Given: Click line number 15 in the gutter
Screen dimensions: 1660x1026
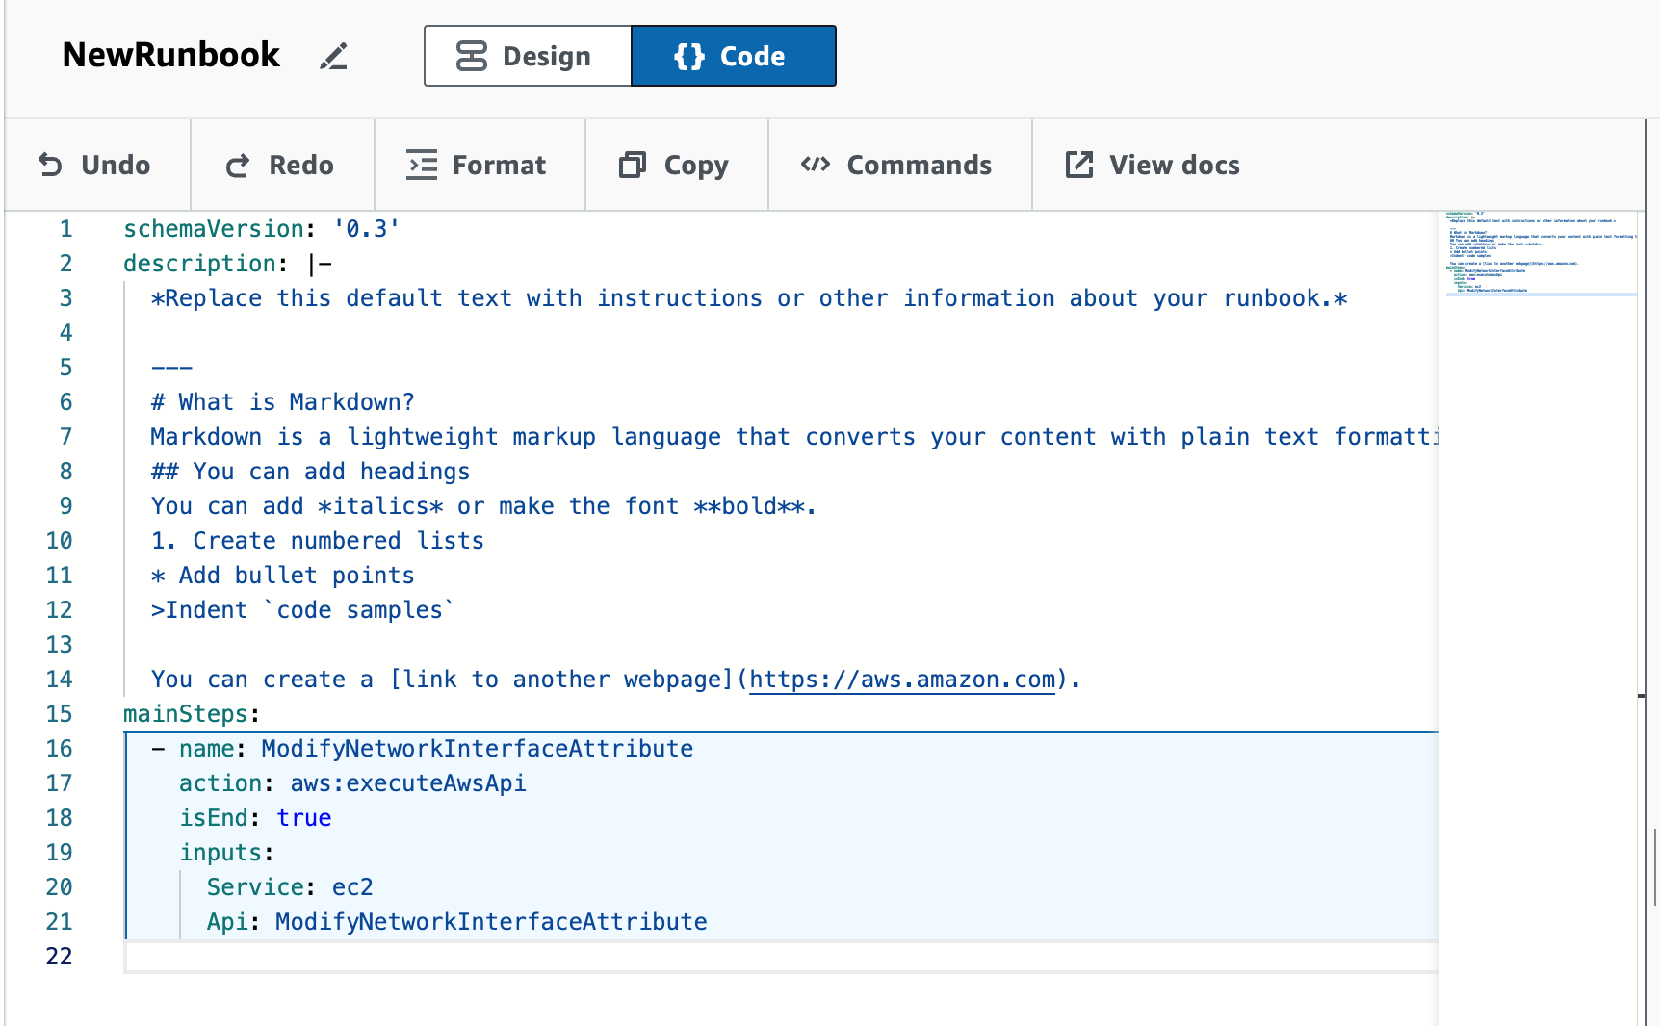Looking at the screenshot, I should [x=60, y=714].
